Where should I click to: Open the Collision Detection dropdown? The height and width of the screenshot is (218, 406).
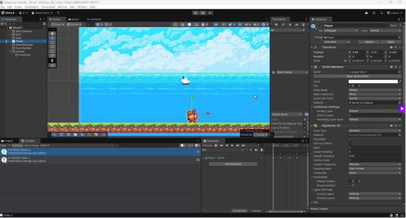375,164
